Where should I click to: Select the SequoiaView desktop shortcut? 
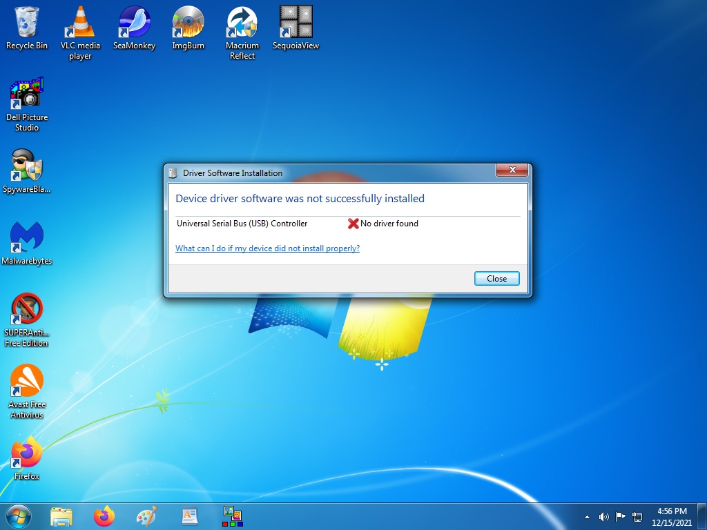[x=296, y=28]
